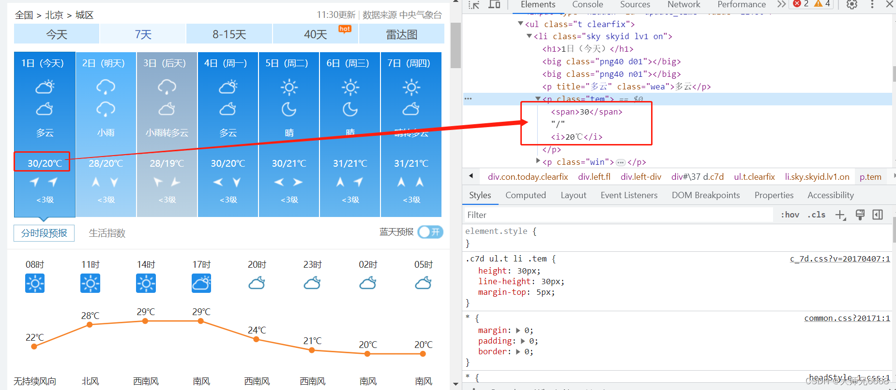Click the 08时 sunny weather icon
Image resolution: width=896 pixels, height=390 pixels.
[x=35, y=283]
